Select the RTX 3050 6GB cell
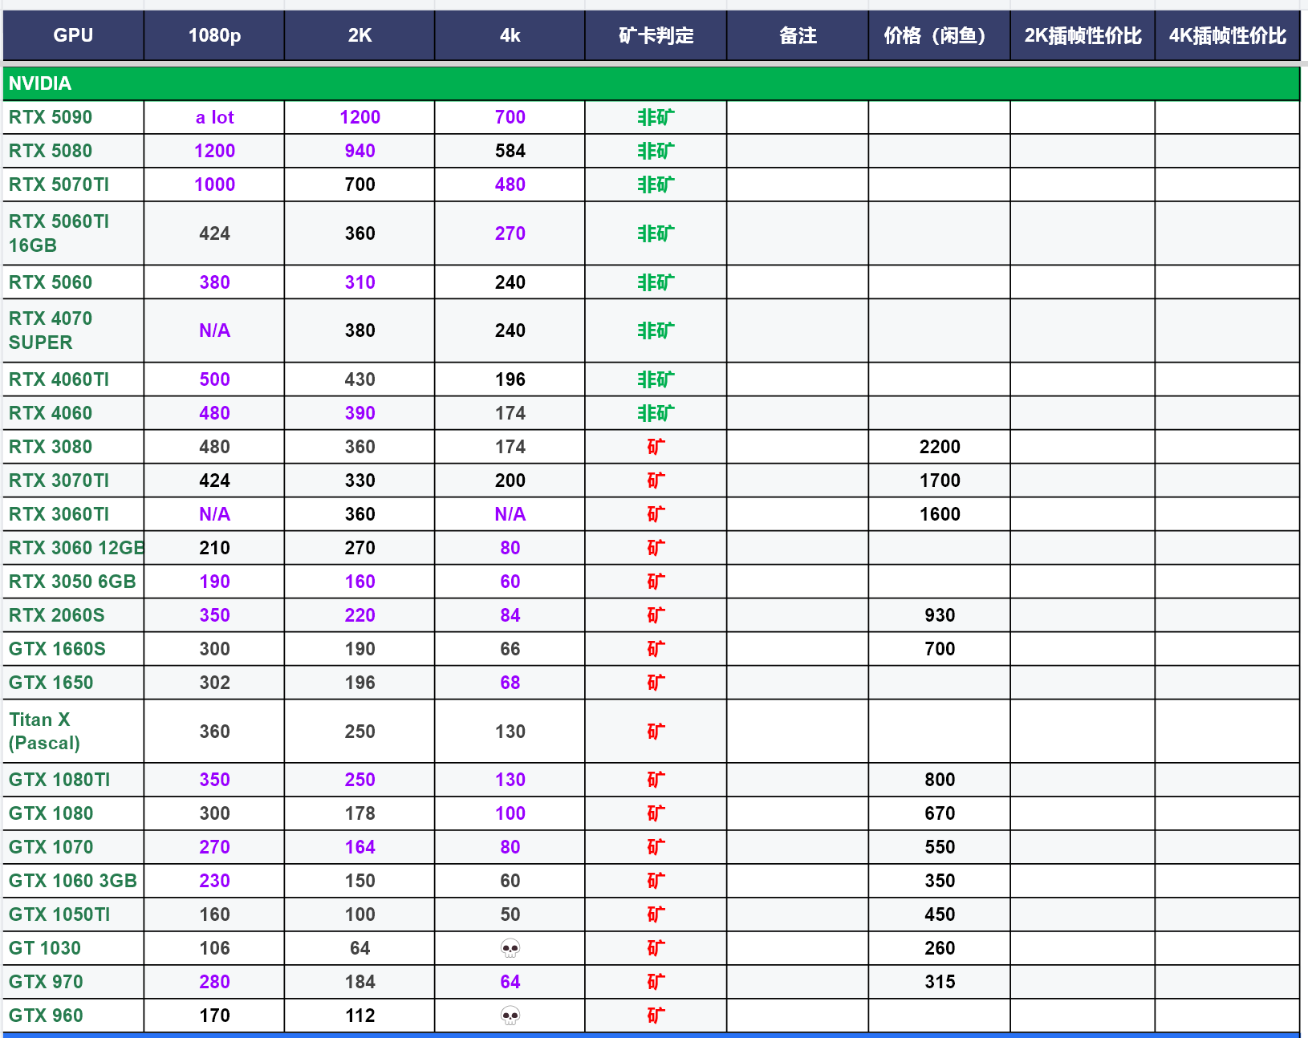This screenshot has width=1308, height=1038. [x=73, y=582]
